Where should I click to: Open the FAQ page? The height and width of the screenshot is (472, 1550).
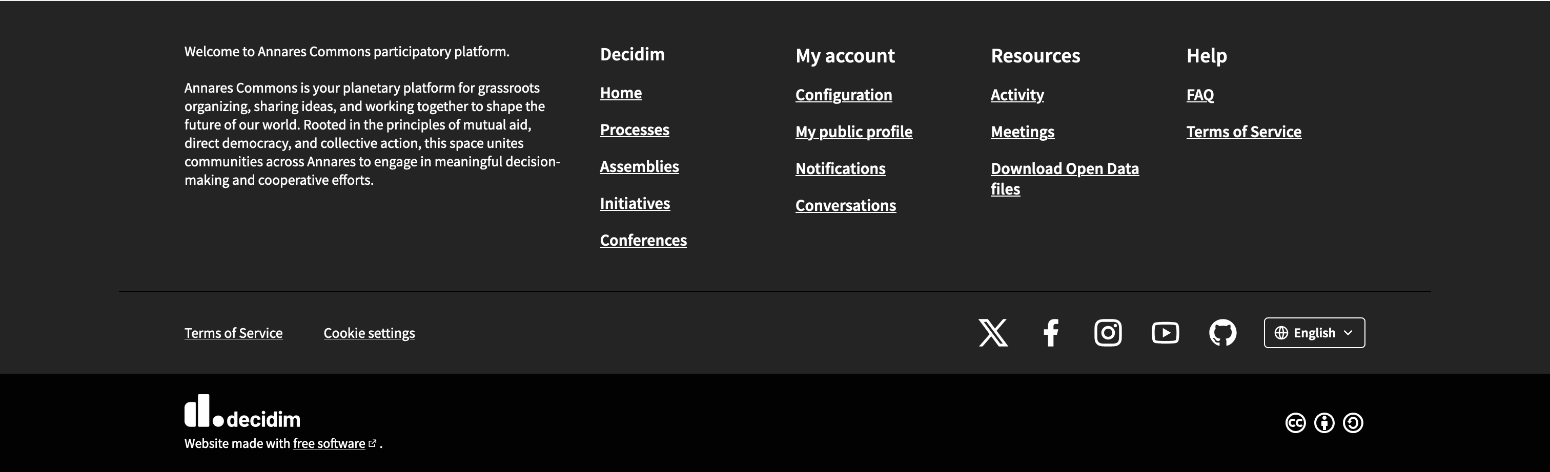coord(1199,94)
